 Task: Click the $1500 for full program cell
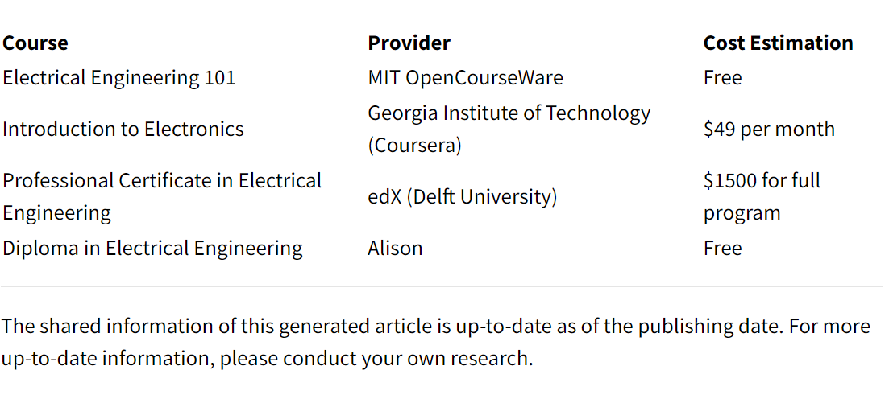tap(762, 197)
